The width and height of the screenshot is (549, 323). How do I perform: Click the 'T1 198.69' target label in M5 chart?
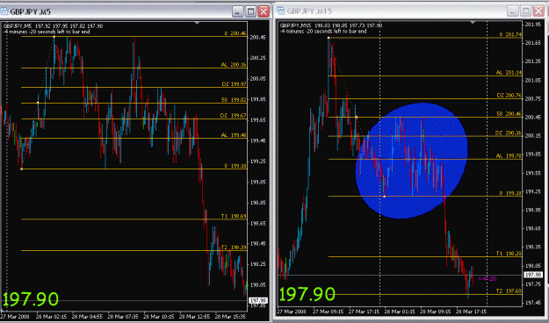coord(234,216)
